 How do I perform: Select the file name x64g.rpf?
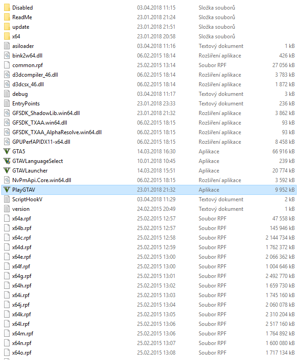coord(22,276)
